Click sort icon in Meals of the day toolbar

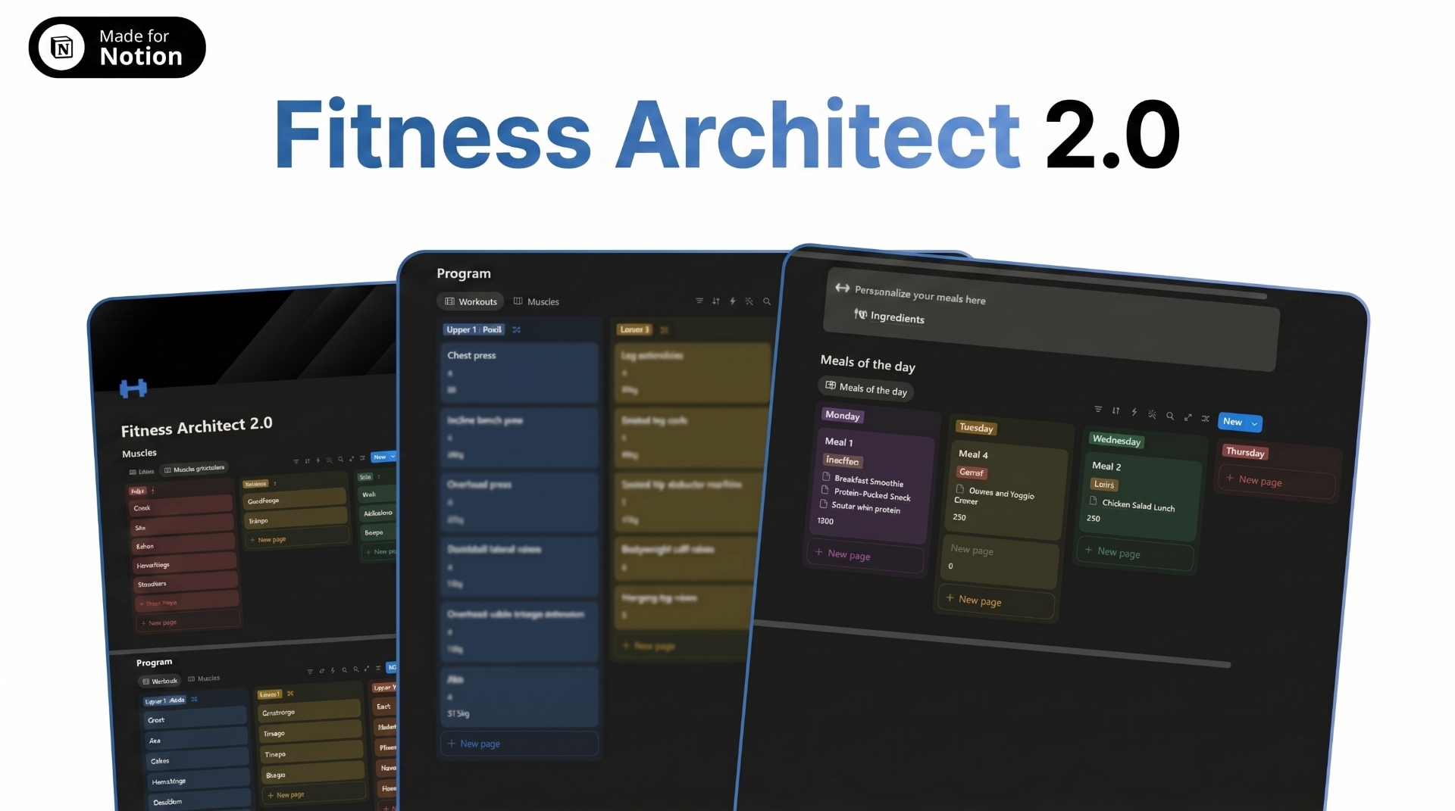[1115, 411]
